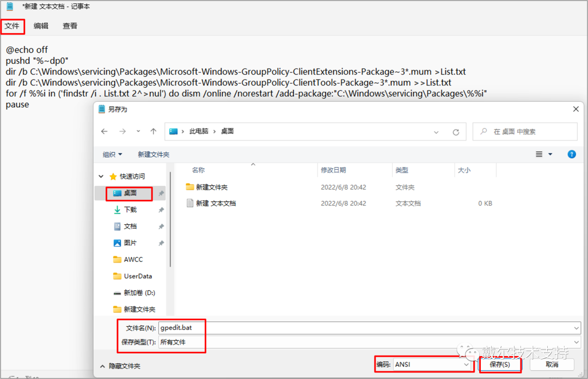Click the 在 桌面 中搜索 search box
Screen dimensions: 588x379
(525, 132)
